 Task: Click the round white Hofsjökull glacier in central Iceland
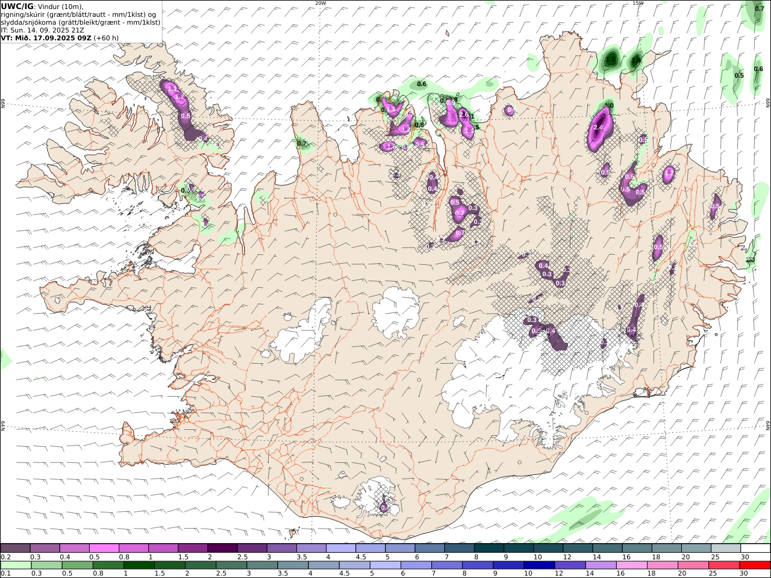(x=396, y=312)
